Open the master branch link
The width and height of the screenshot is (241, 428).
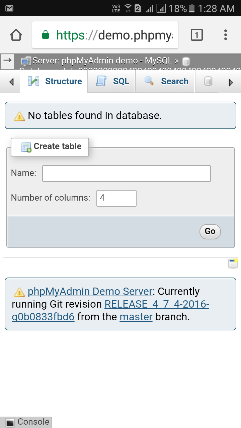[136, 317]
